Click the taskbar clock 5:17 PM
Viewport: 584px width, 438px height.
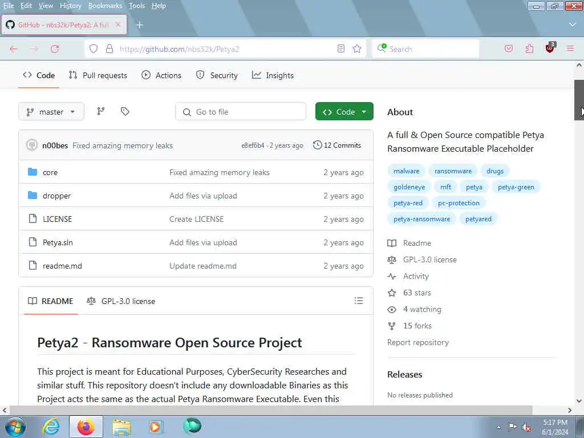coord(555,423)
